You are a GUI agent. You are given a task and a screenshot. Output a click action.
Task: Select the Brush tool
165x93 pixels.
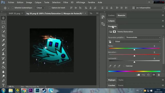pos(3,49)
